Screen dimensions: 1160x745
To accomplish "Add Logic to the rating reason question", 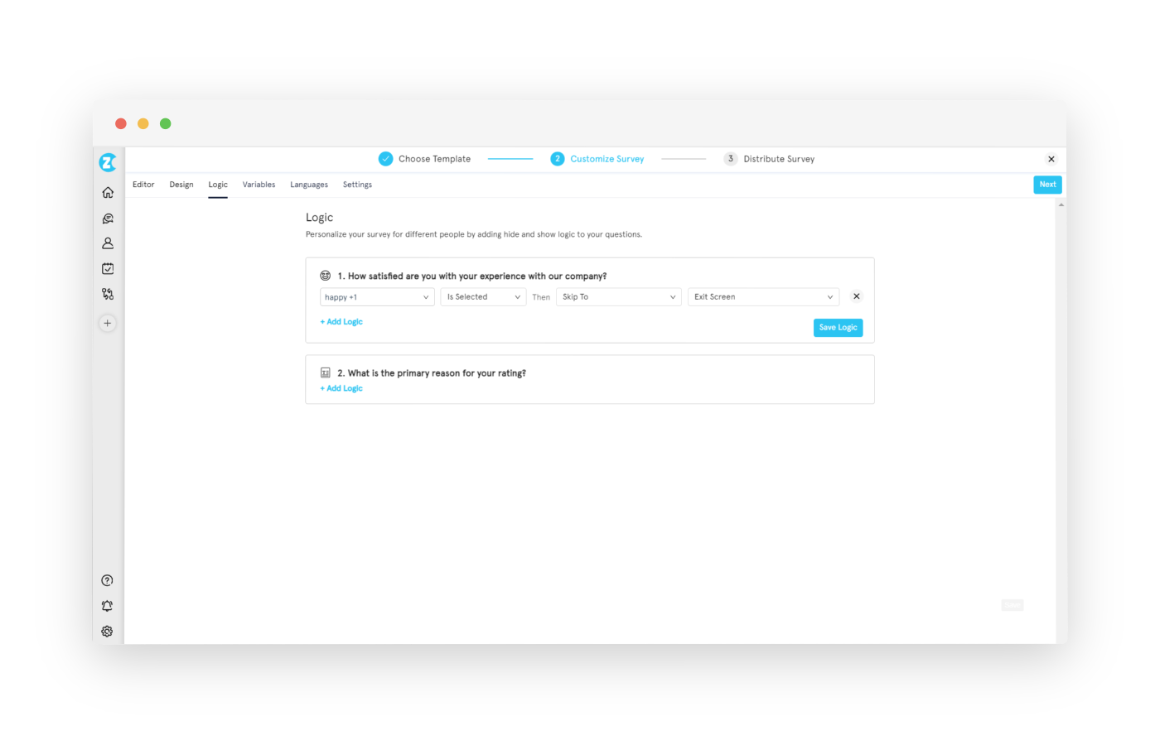I will [x=341, y=387].
